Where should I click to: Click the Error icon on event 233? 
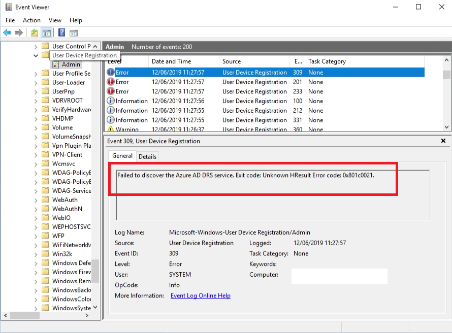tap(111, 91)
